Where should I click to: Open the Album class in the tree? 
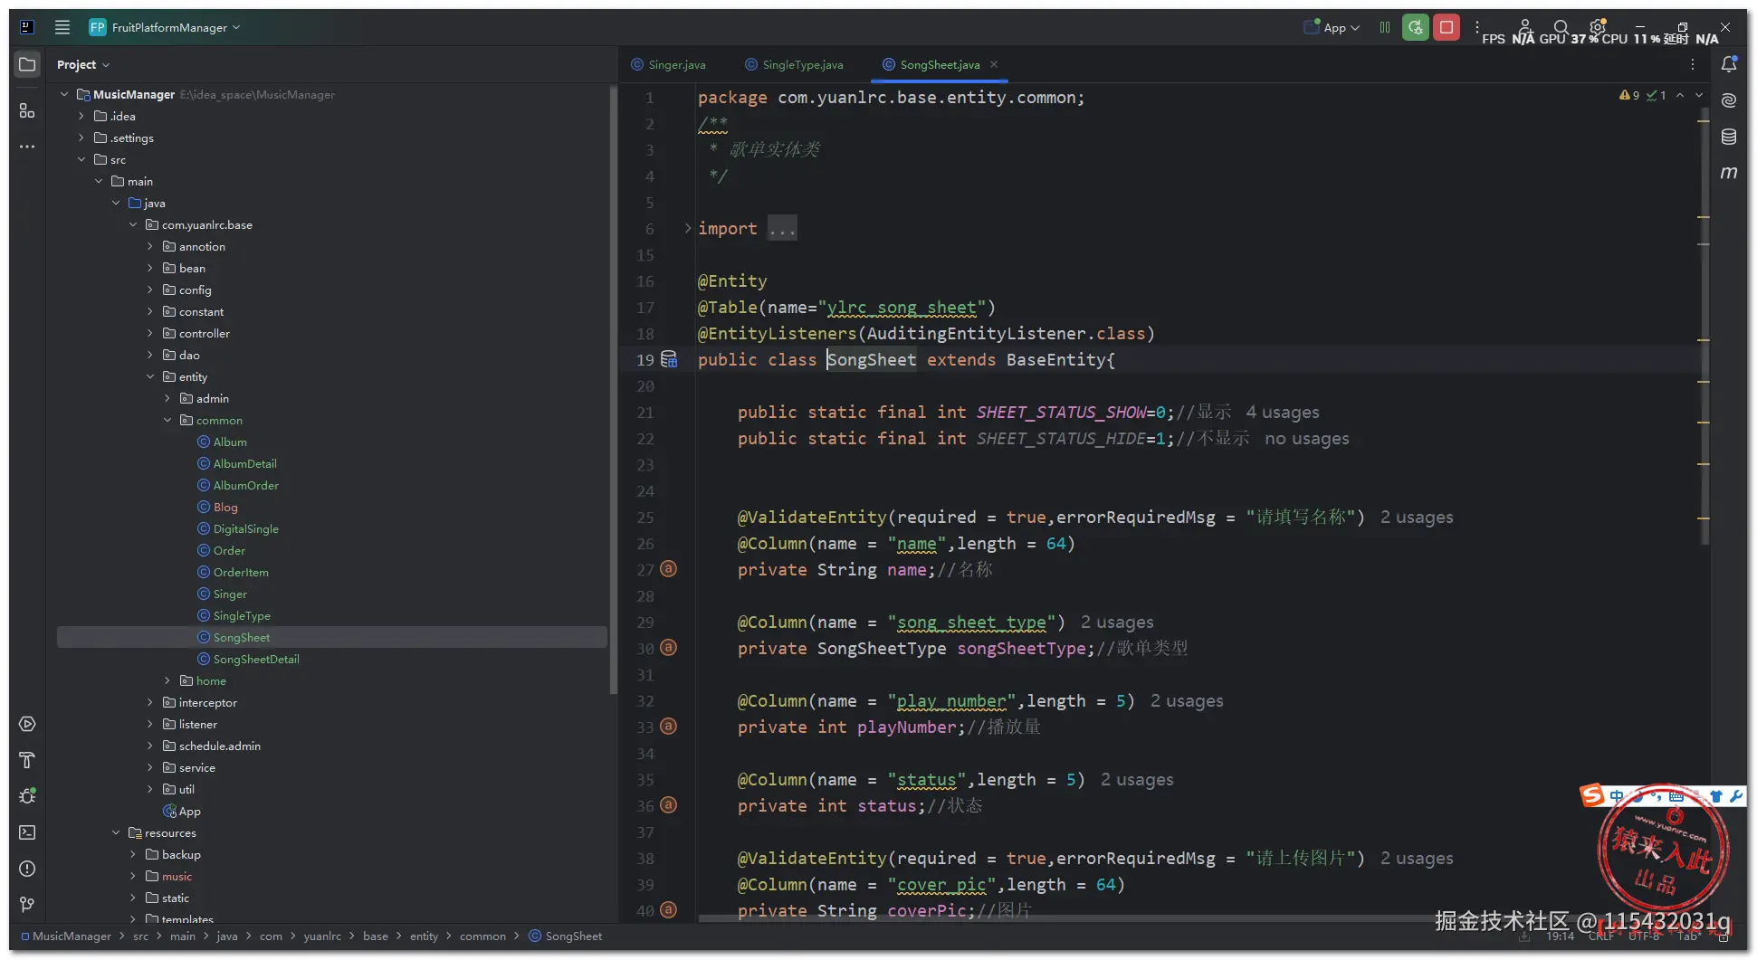230,442
